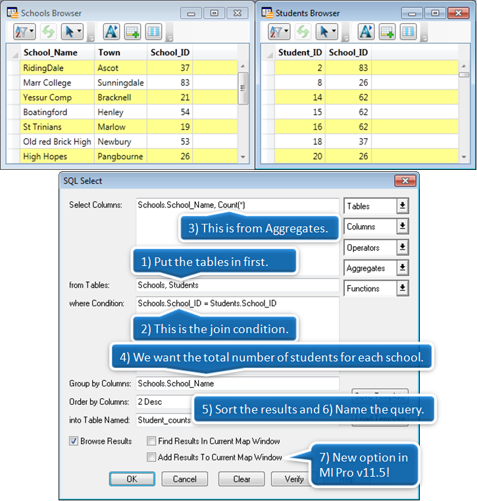Select the Old red Brick High cell
Viewport: 477px width, 501px height.
[x=57, y=142]
